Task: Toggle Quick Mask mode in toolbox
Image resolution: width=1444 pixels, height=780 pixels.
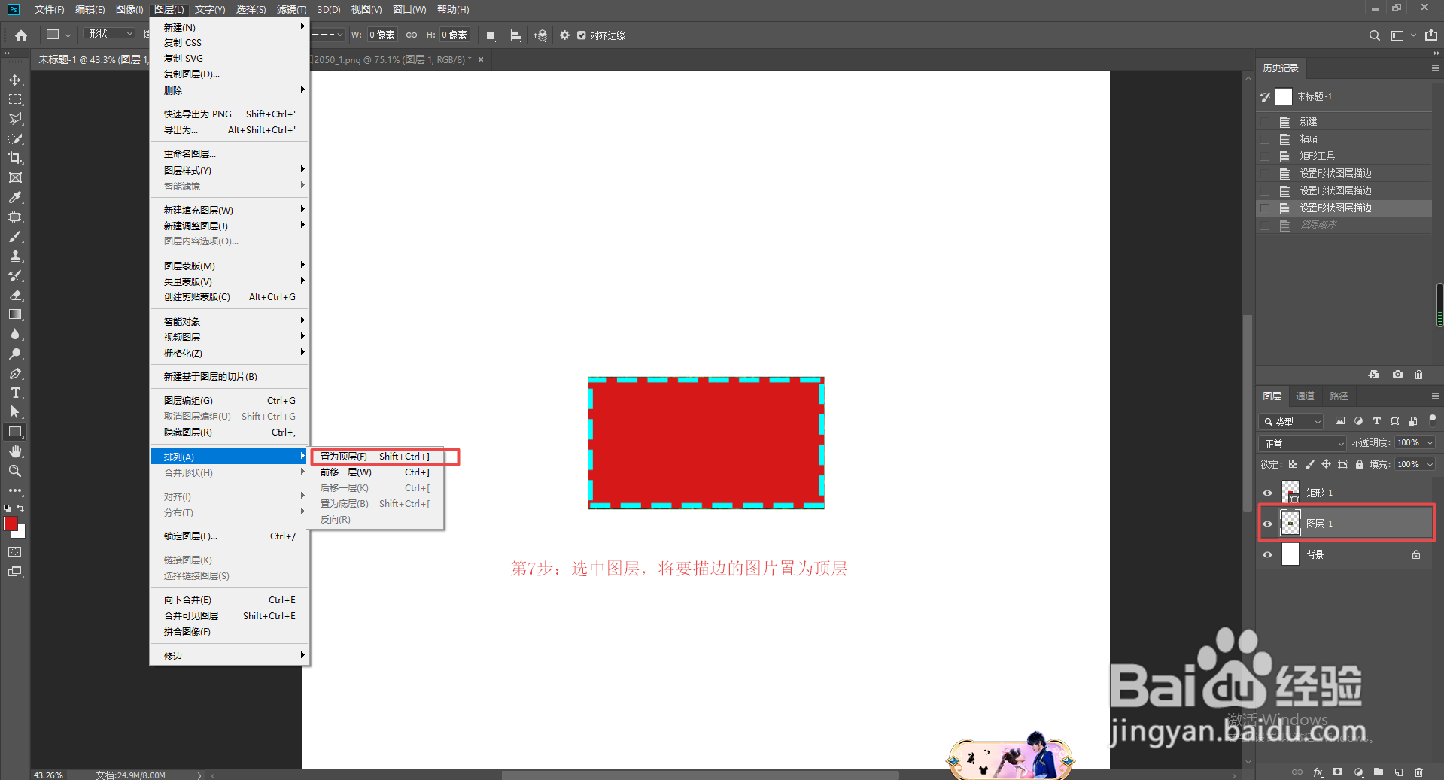Action: point(15,552)
